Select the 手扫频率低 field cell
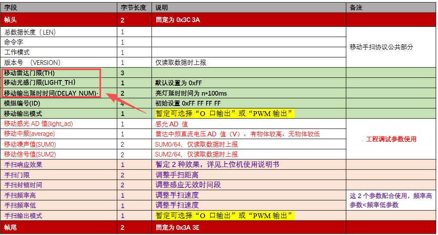 tap(59, 205)
